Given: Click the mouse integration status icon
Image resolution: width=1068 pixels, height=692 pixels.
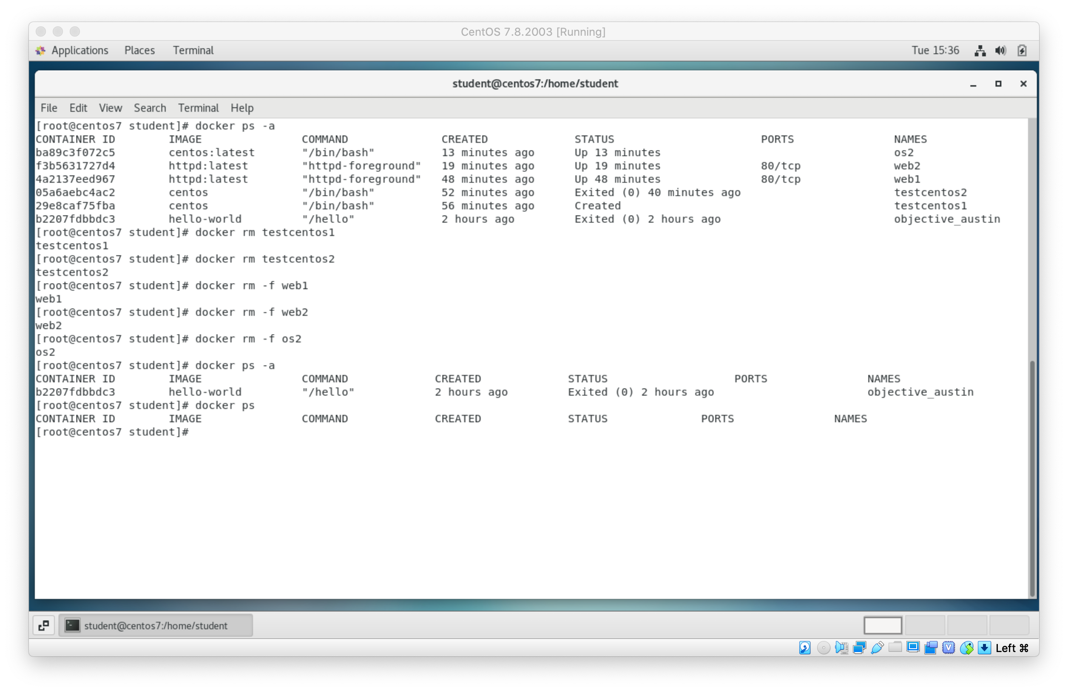Looking at the screenshot, I should (966, 647).
